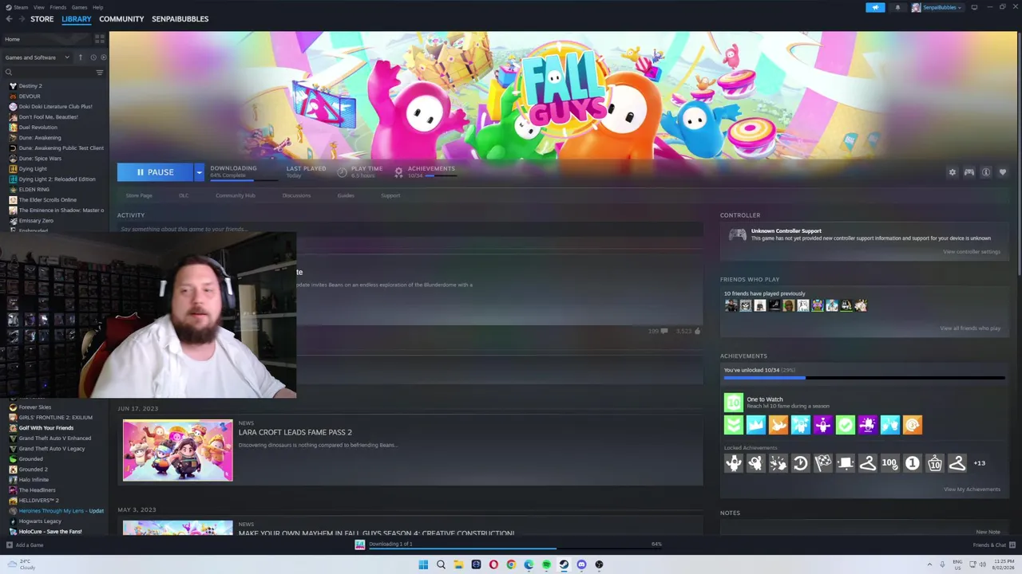Viewport: 1022px width, 574px height.
Task: Open Discord from the taskbar
Action: 581,564
